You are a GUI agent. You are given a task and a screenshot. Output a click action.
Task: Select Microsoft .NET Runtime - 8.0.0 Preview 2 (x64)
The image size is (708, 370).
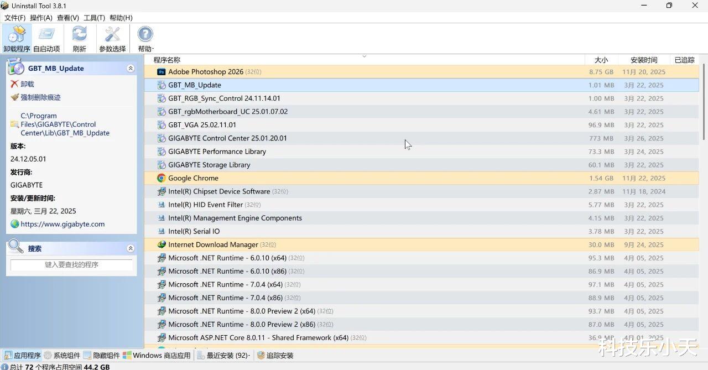421,311
